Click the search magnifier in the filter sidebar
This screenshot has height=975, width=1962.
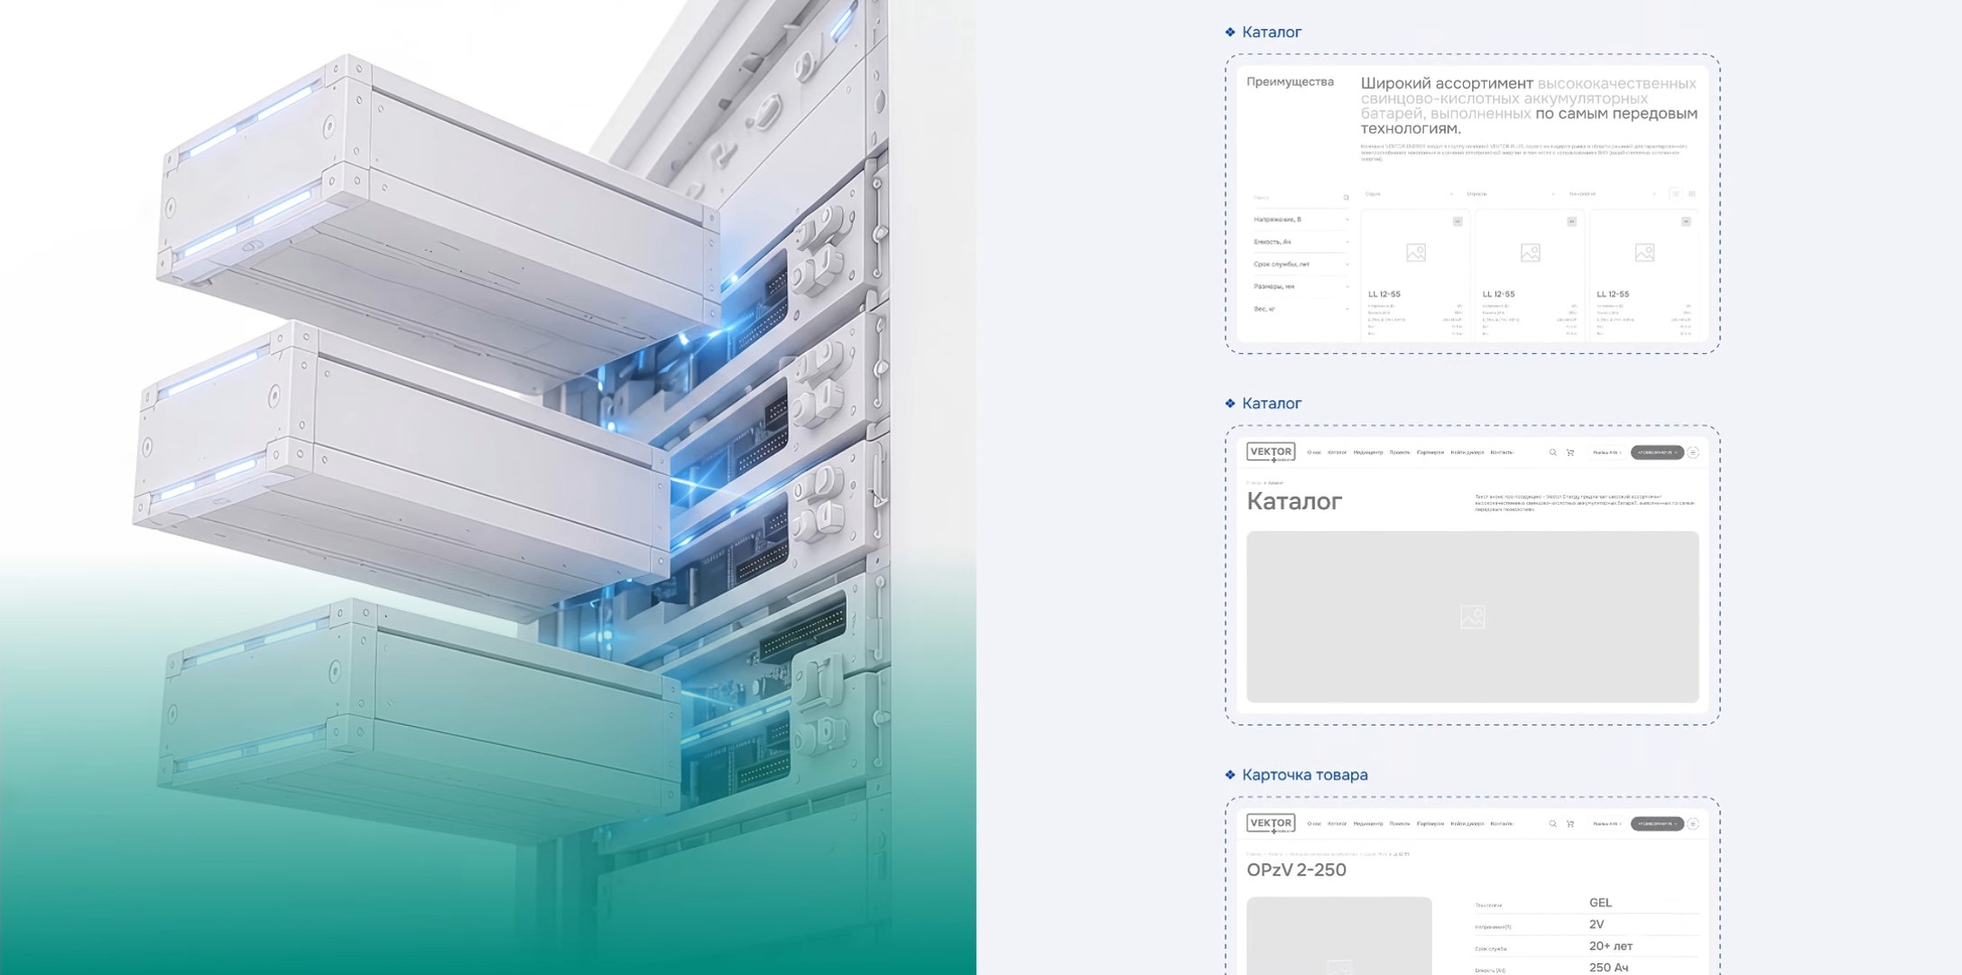(1346, 198)
